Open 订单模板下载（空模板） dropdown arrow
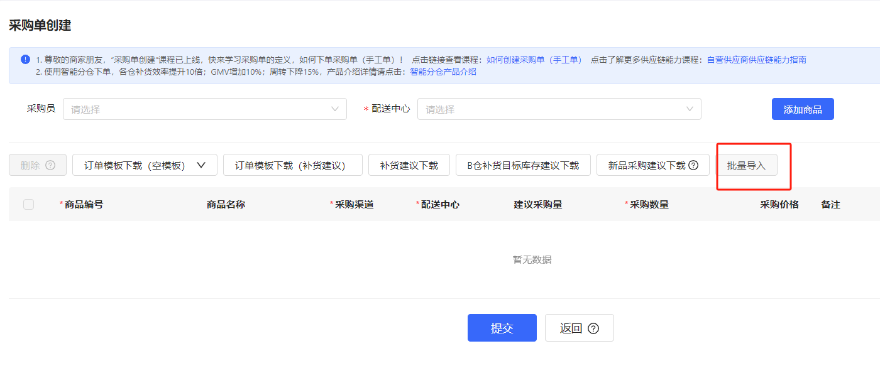Image resolution: width=880 pixels, height=373 pixels. pos(201,165)
